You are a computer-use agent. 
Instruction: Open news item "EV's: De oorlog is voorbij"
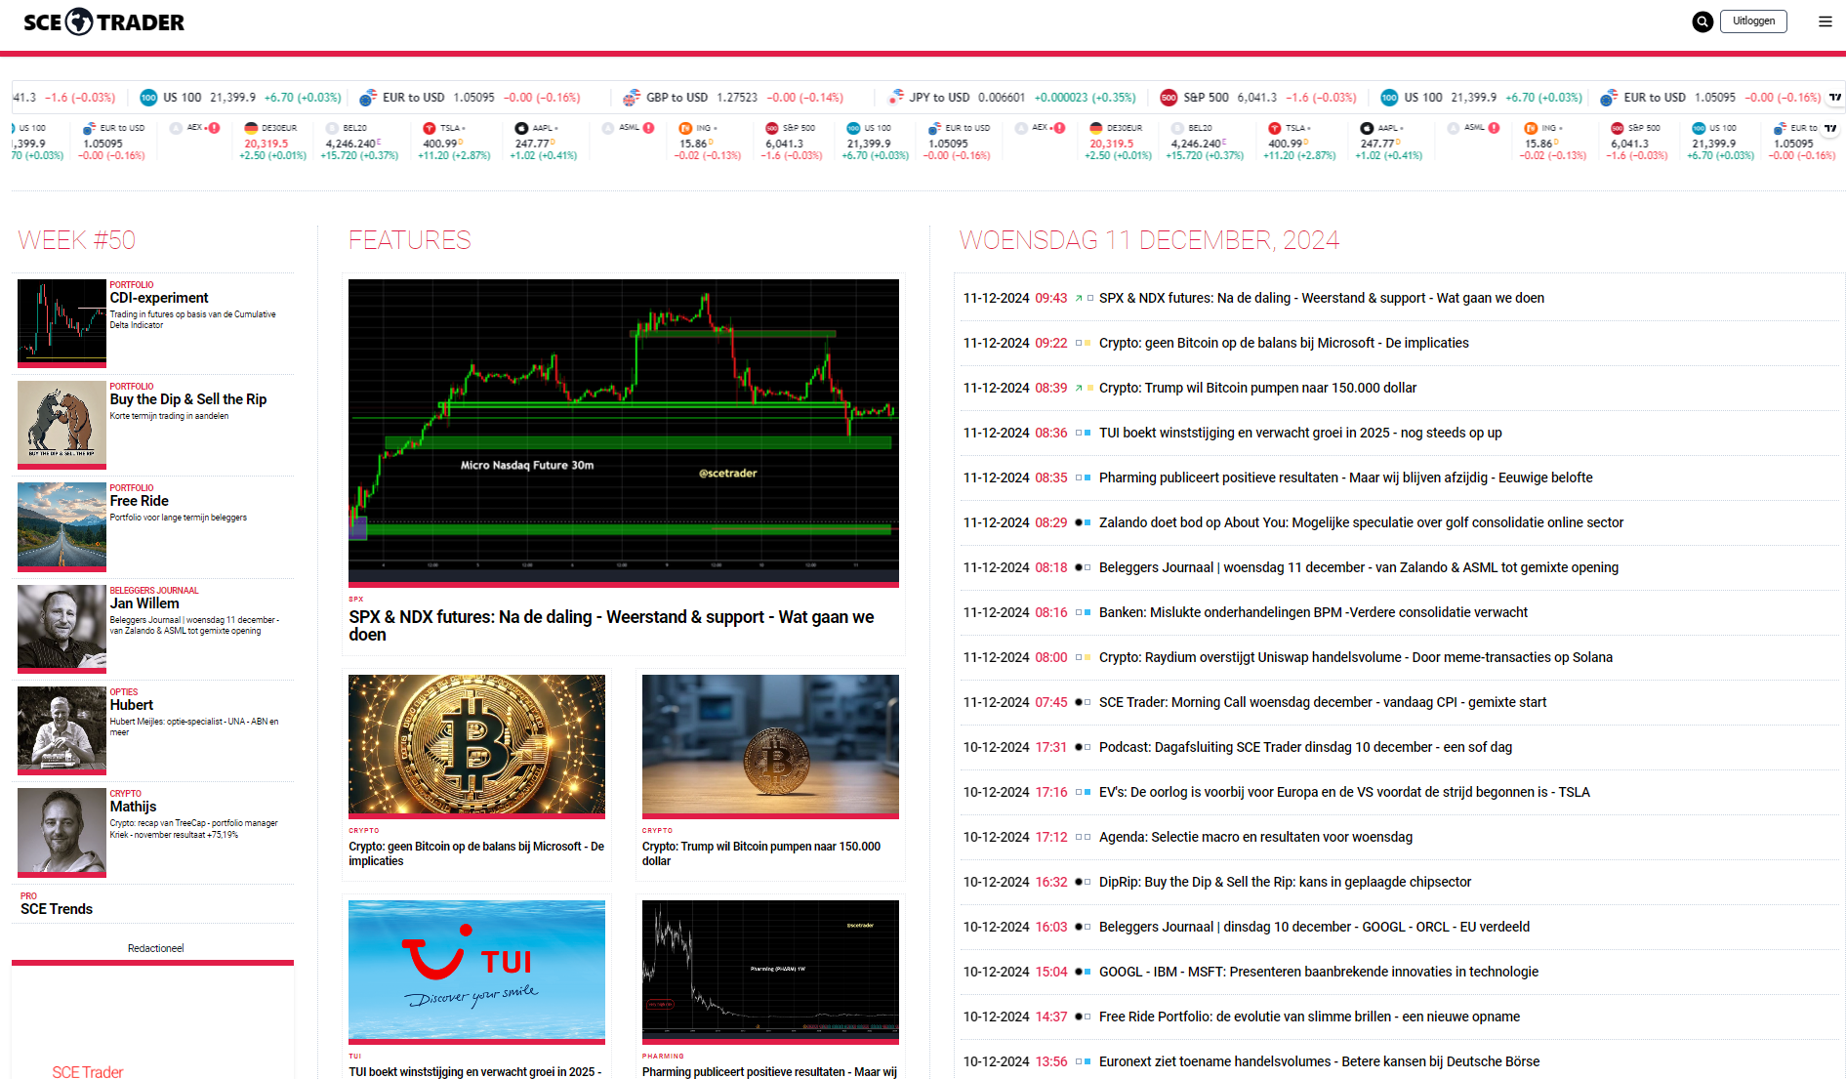pyautogui.click(x=1344, y=793)
